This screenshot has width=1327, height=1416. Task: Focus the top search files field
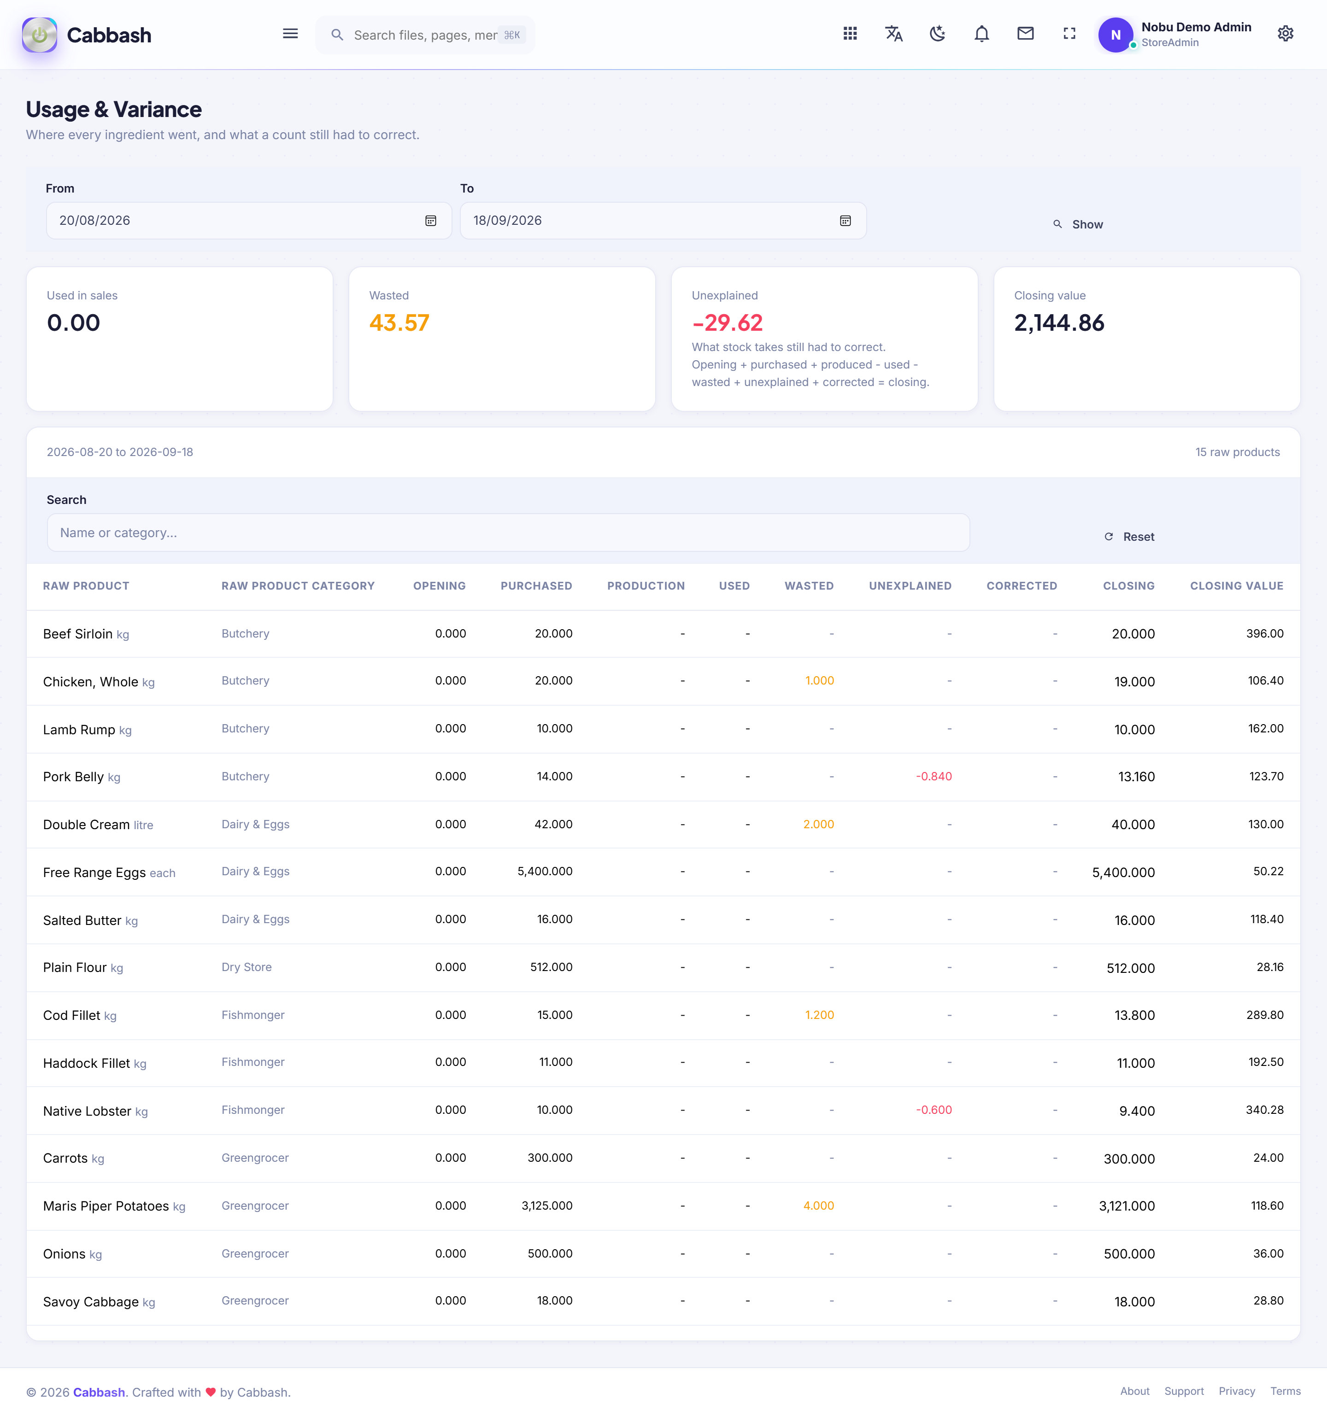(425, 35)
